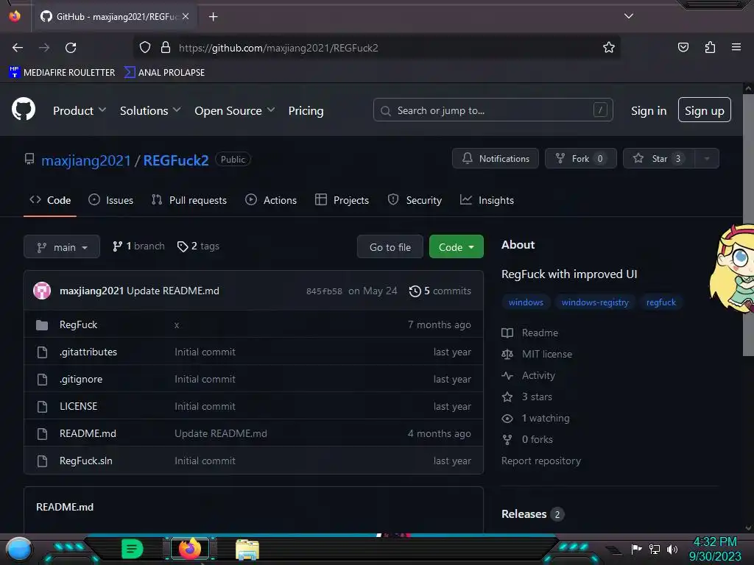Viewport: 754px width, 565px height.
Task: Fork this repository
Action: coord(580,159)
